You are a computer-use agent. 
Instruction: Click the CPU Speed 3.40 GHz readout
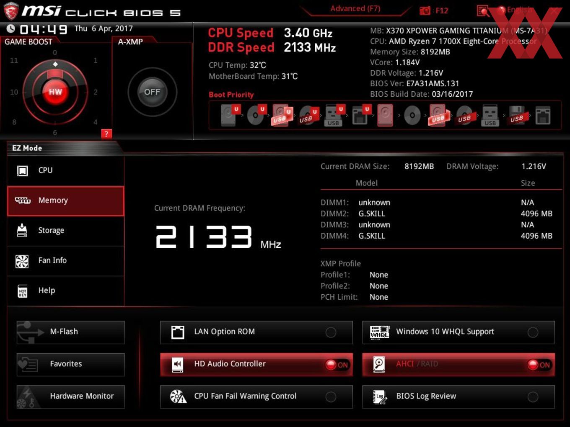tap(308, 33)
